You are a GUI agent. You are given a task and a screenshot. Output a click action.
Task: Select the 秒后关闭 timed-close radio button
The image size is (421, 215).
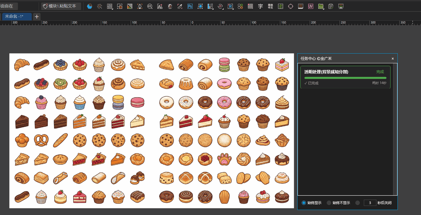click(358, 203)
